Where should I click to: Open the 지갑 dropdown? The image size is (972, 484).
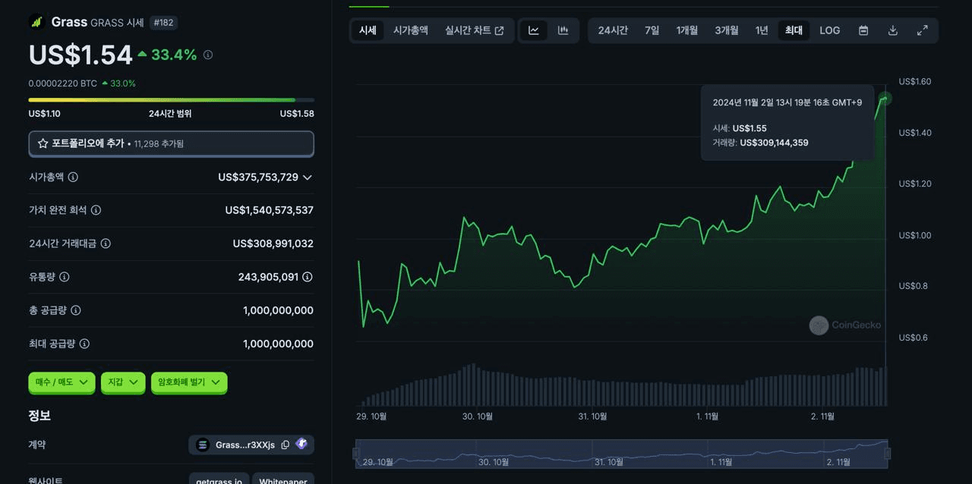[x=123, y=382]
